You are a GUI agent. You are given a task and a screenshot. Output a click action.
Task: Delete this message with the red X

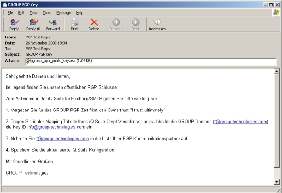coord(94,24)
